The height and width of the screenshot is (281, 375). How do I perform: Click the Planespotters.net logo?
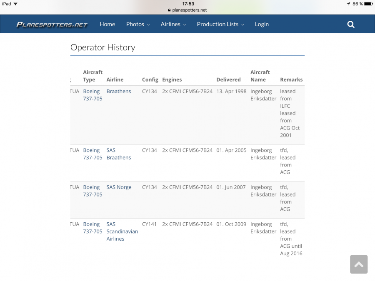click(52, 25)
